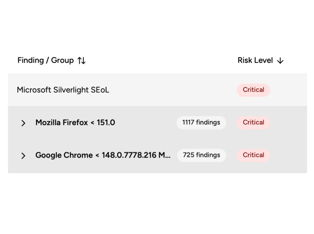This screenshot has height=234, width=314.
Task: Sort by the Finding / Group column header
Action: pos(45,60)
